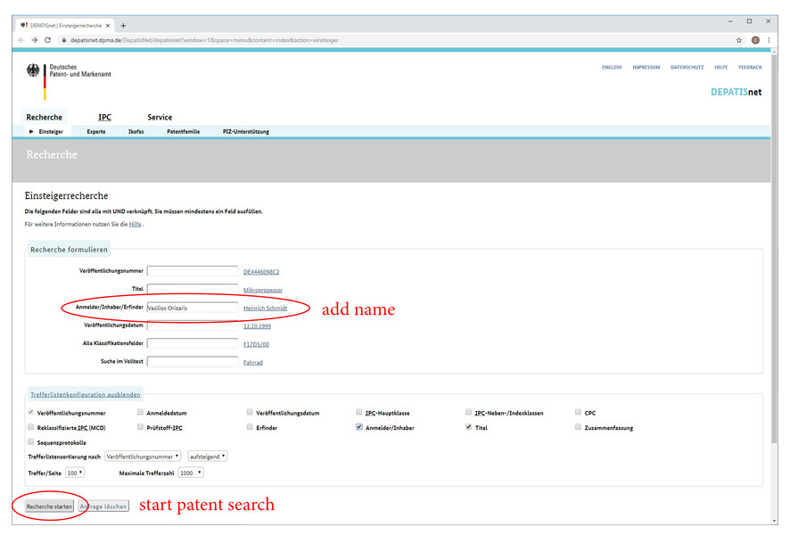Select Experte search mode tab
The image size is (790, 535).
pyautogui.click(x=96, y=131)
